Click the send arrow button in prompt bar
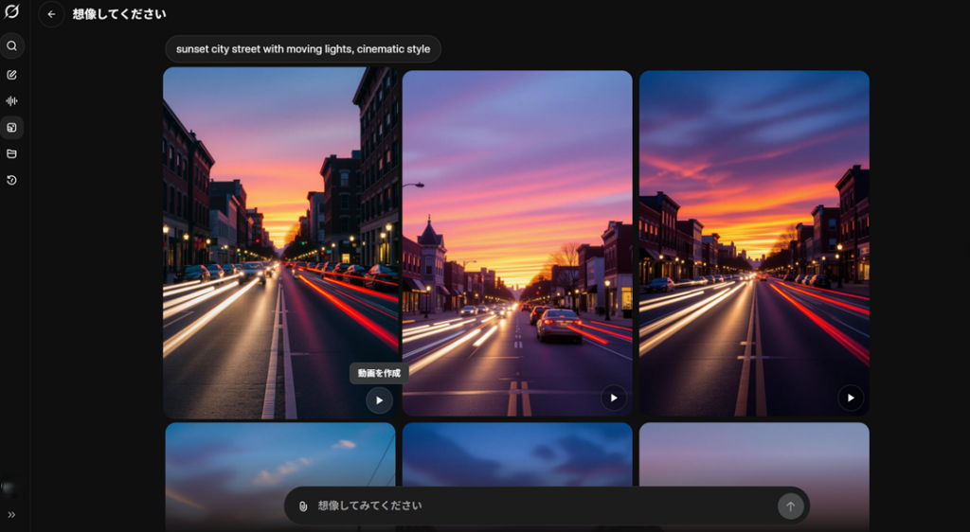This screenshot has height=532, width=970. pyautogui.click(x=790, y=506)
